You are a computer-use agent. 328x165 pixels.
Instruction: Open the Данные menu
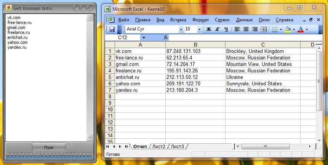244,20
